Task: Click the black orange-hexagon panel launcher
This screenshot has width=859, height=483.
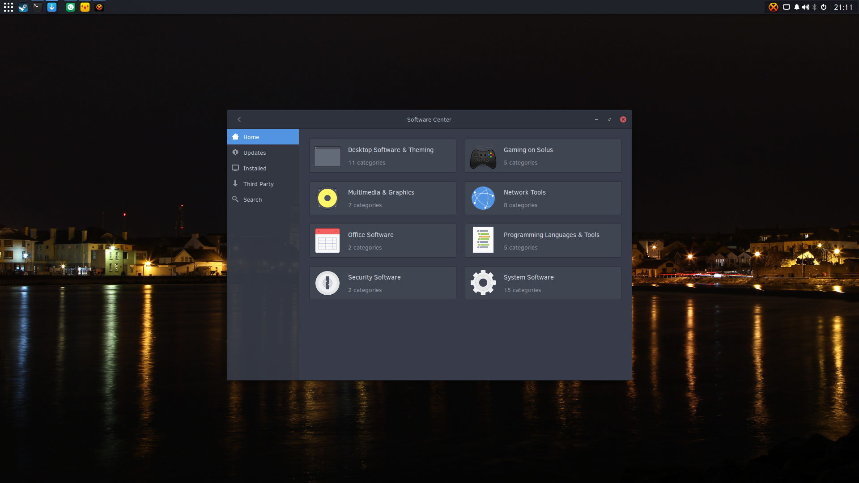Action: [x=99, y=7]
